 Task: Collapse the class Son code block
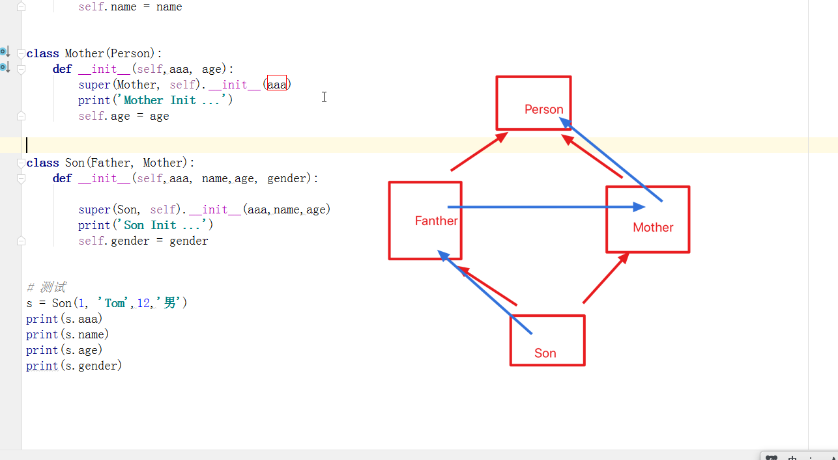(x=21, y=163)
